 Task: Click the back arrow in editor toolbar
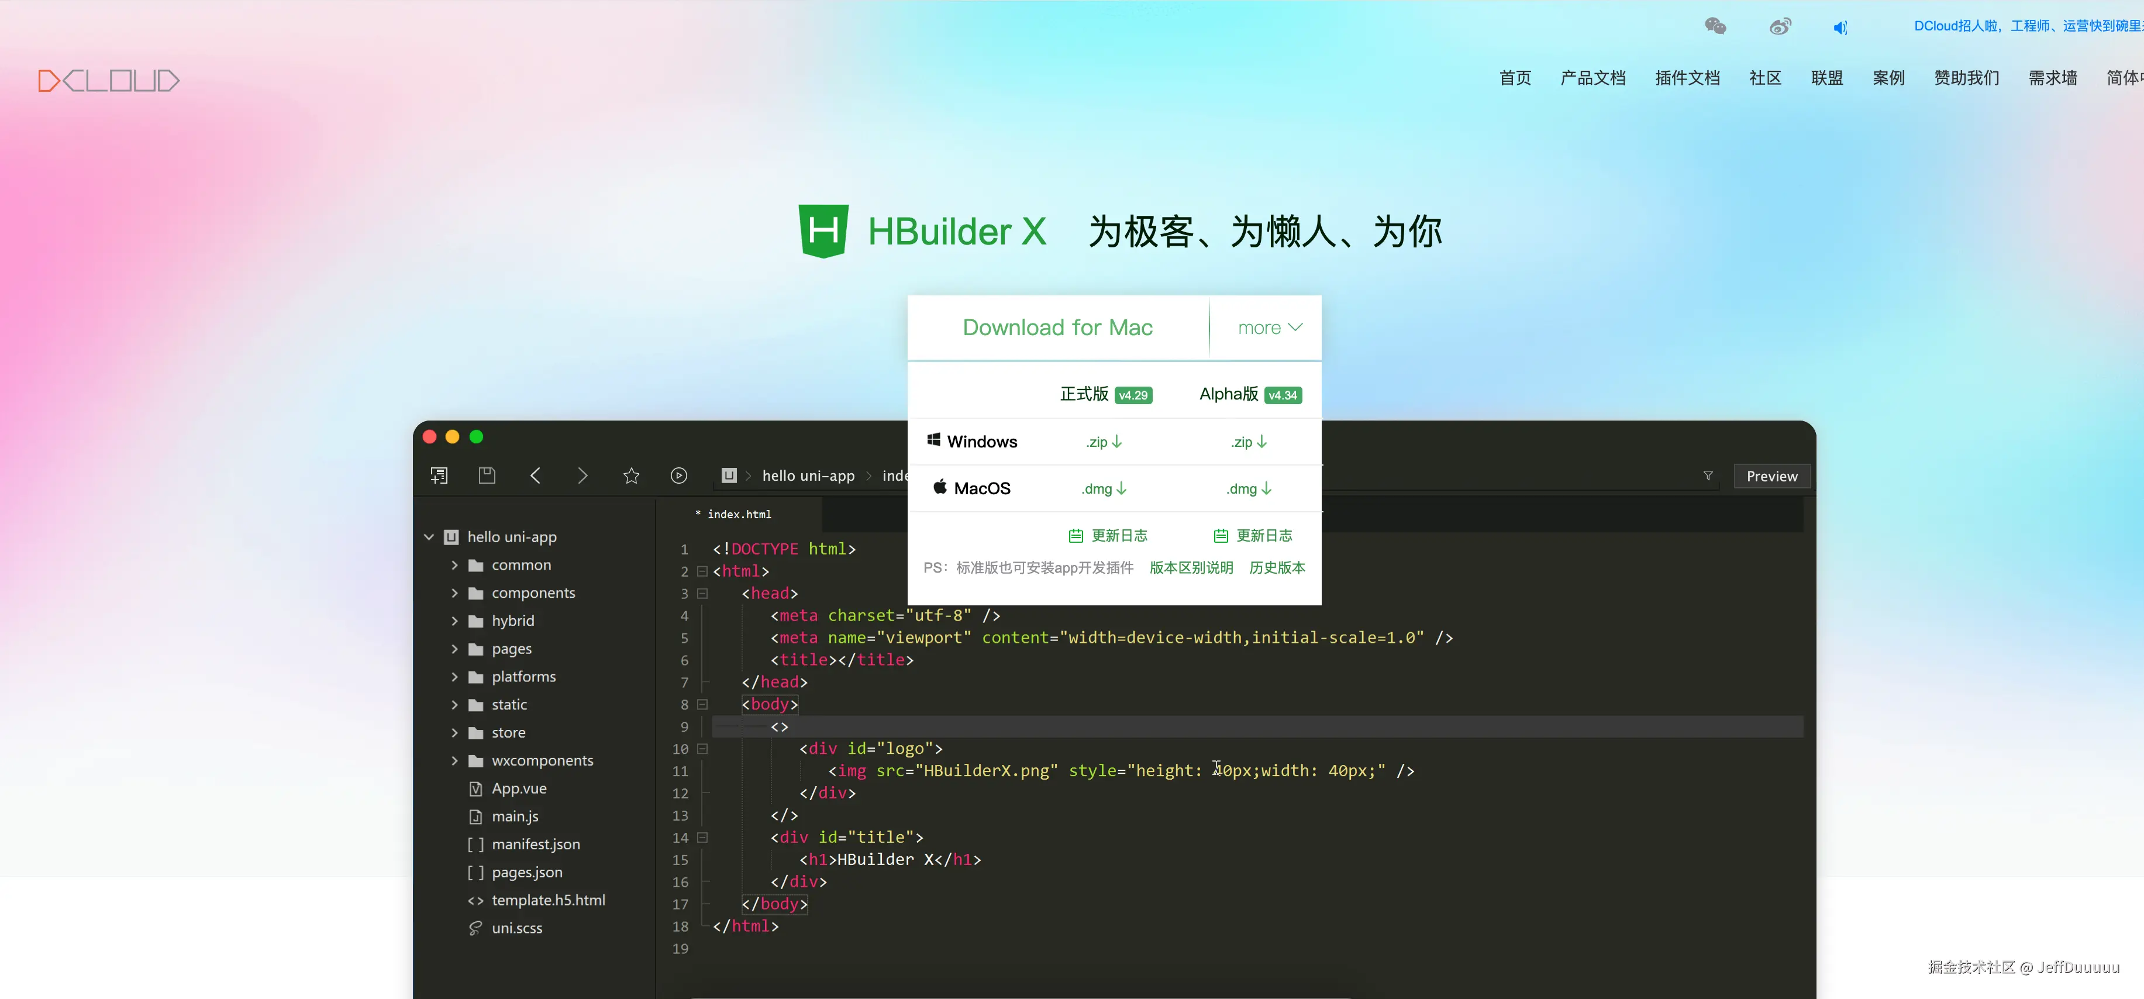point(535,476)
